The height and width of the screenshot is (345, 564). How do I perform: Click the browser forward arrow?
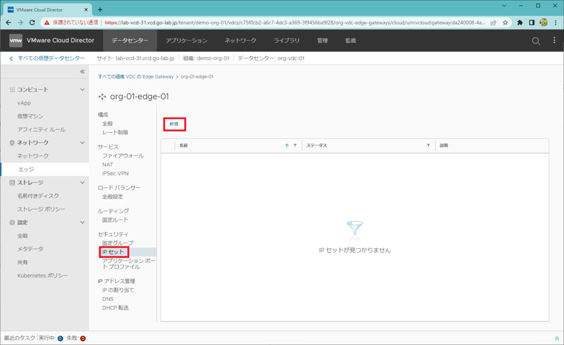(20, 22)
